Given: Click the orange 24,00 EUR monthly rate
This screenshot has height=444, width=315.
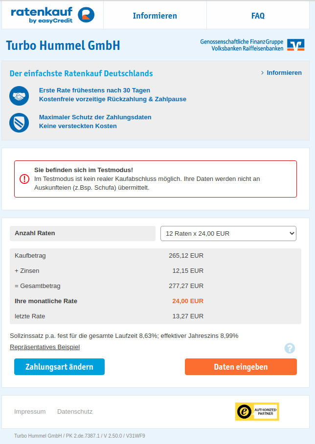Looking at the screenshot, I should pos(188,301).
